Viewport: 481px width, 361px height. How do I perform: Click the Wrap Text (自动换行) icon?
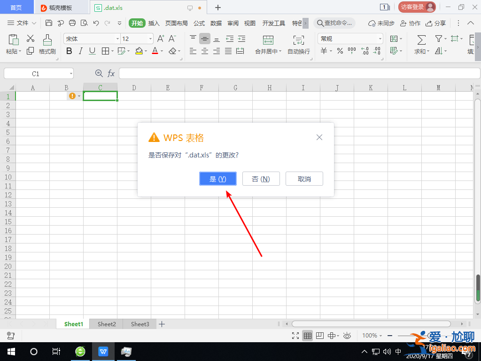click(298, 39)
